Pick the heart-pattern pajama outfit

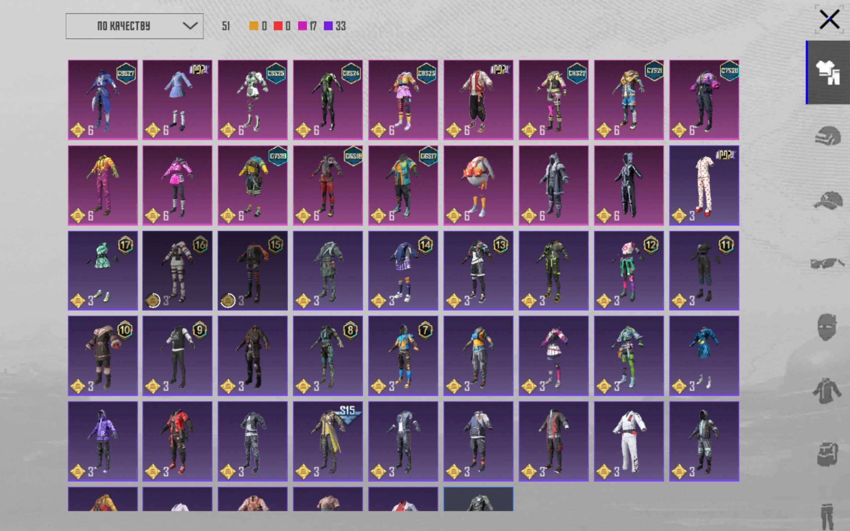704,186
